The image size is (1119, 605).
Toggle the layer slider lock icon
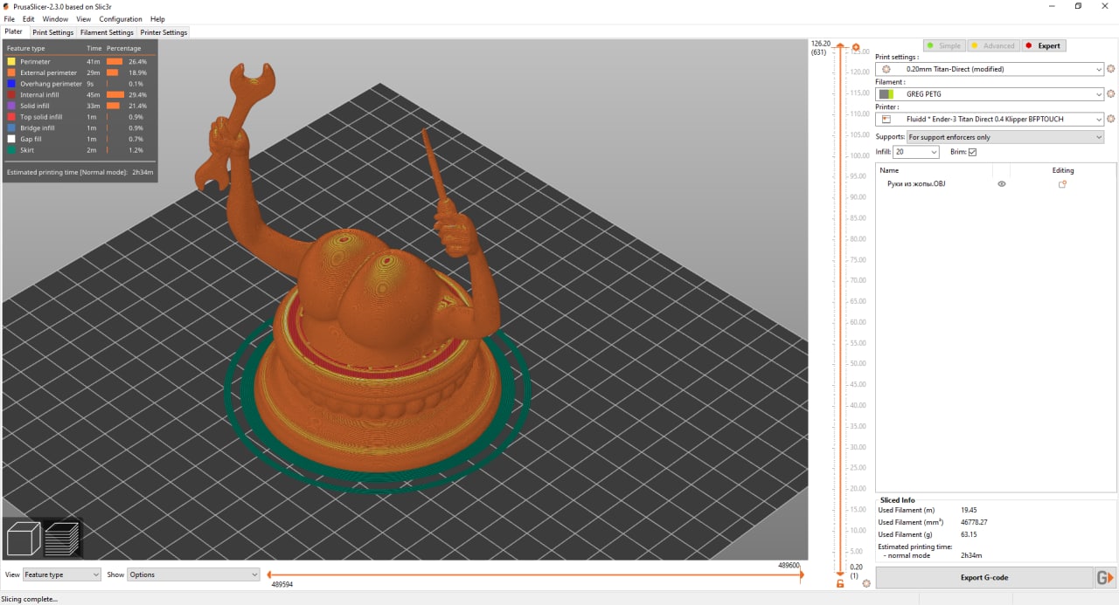[840, 583]
